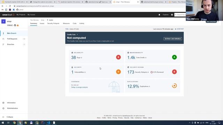
Task: Expand the Quality Gate dropdown arrow
Action: (x=77, y=35)
